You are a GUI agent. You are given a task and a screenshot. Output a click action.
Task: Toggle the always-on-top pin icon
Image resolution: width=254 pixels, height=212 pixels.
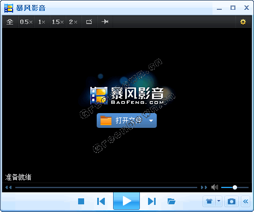(x=105, y=22)
